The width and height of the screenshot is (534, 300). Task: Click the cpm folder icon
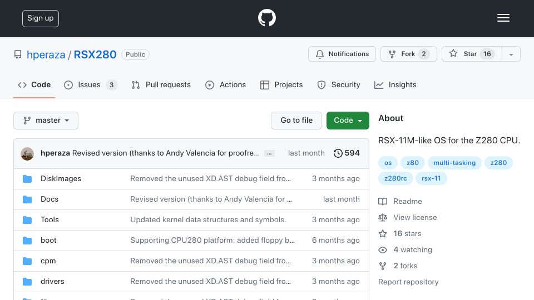[27, 261]
